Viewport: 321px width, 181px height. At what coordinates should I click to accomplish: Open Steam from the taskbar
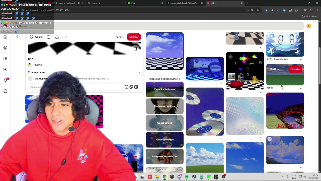point(194,177)
